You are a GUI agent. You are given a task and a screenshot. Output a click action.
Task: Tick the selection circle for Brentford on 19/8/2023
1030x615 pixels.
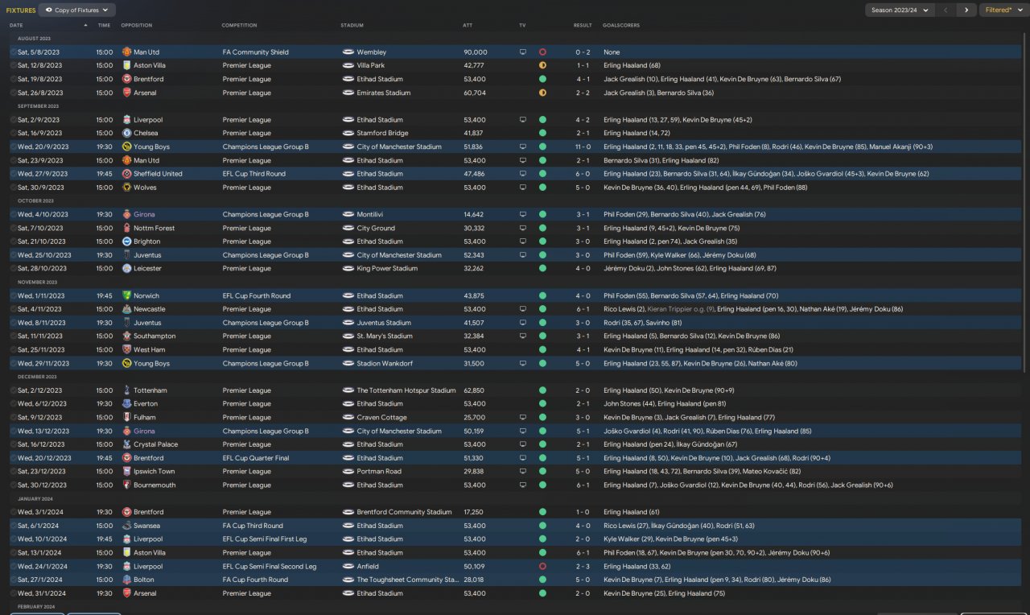13,79
